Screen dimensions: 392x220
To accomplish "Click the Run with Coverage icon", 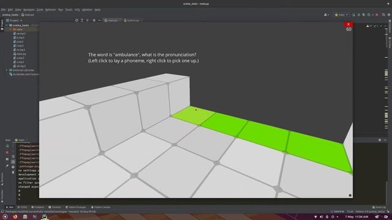I will pos(364,15).
